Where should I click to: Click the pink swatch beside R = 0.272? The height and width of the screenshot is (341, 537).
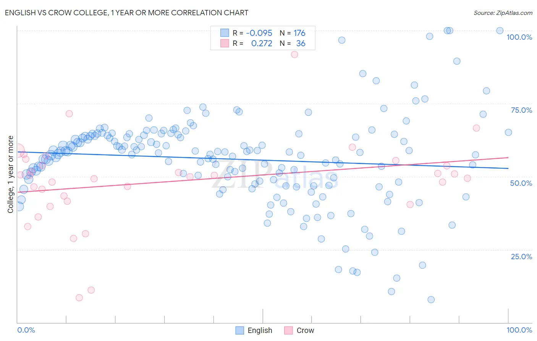point(225,43)
